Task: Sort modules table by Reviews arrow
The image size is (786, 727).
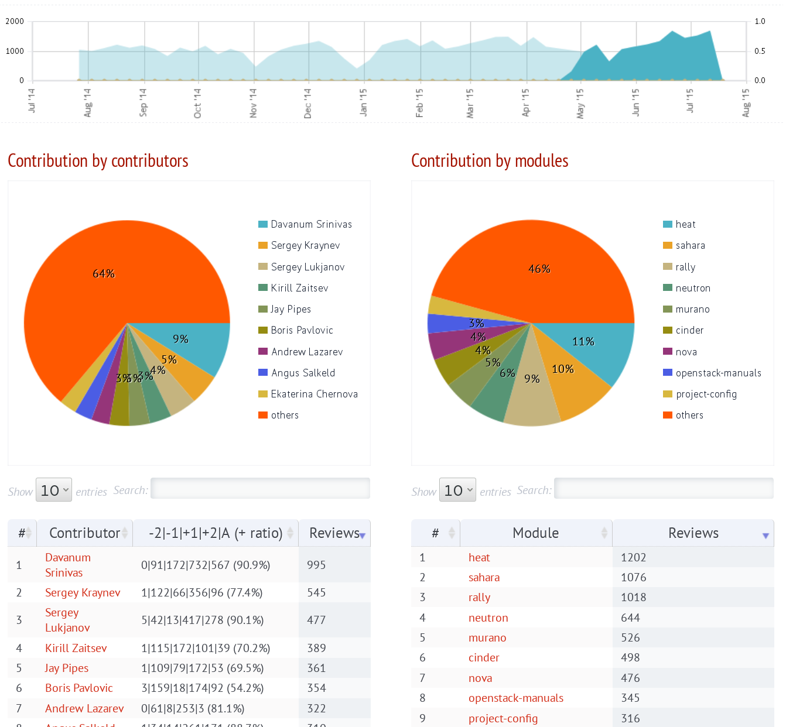Action: [765, 535]
